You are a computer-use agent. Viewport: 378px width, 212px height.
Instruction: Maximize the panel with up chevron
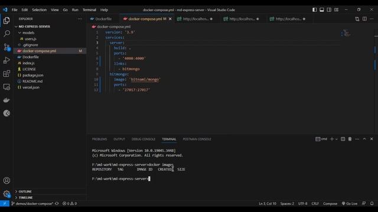point(364,139)
